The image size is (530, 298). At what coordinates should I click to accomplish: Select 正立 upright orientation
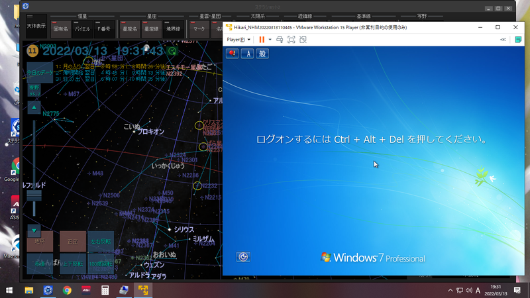[x=73, y=241]
